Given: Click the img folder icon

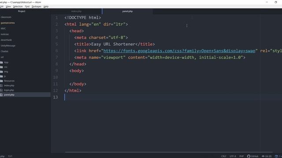Looking at the screenshot, I should pos(1,72).
